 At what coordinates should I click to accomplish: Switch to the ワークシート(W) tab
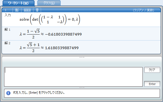pyautogui.click(x=18, y=3)
